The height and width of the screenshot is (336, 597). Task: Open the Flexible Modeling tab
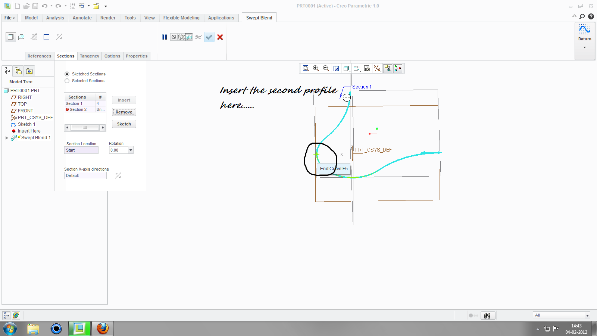pyautogui.click(x=181, y=18)
